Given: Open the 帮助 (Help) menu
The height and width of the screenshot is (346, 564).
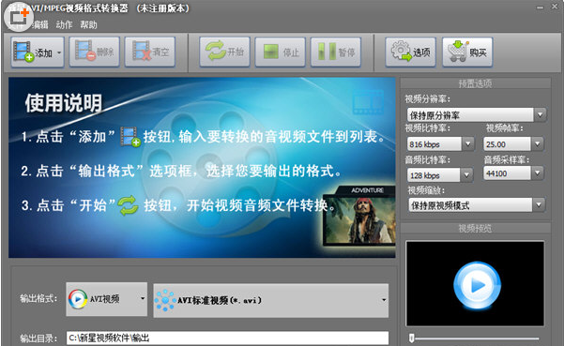Looking at the screenshot, I should pyautogui.click(x=88, y=24).
